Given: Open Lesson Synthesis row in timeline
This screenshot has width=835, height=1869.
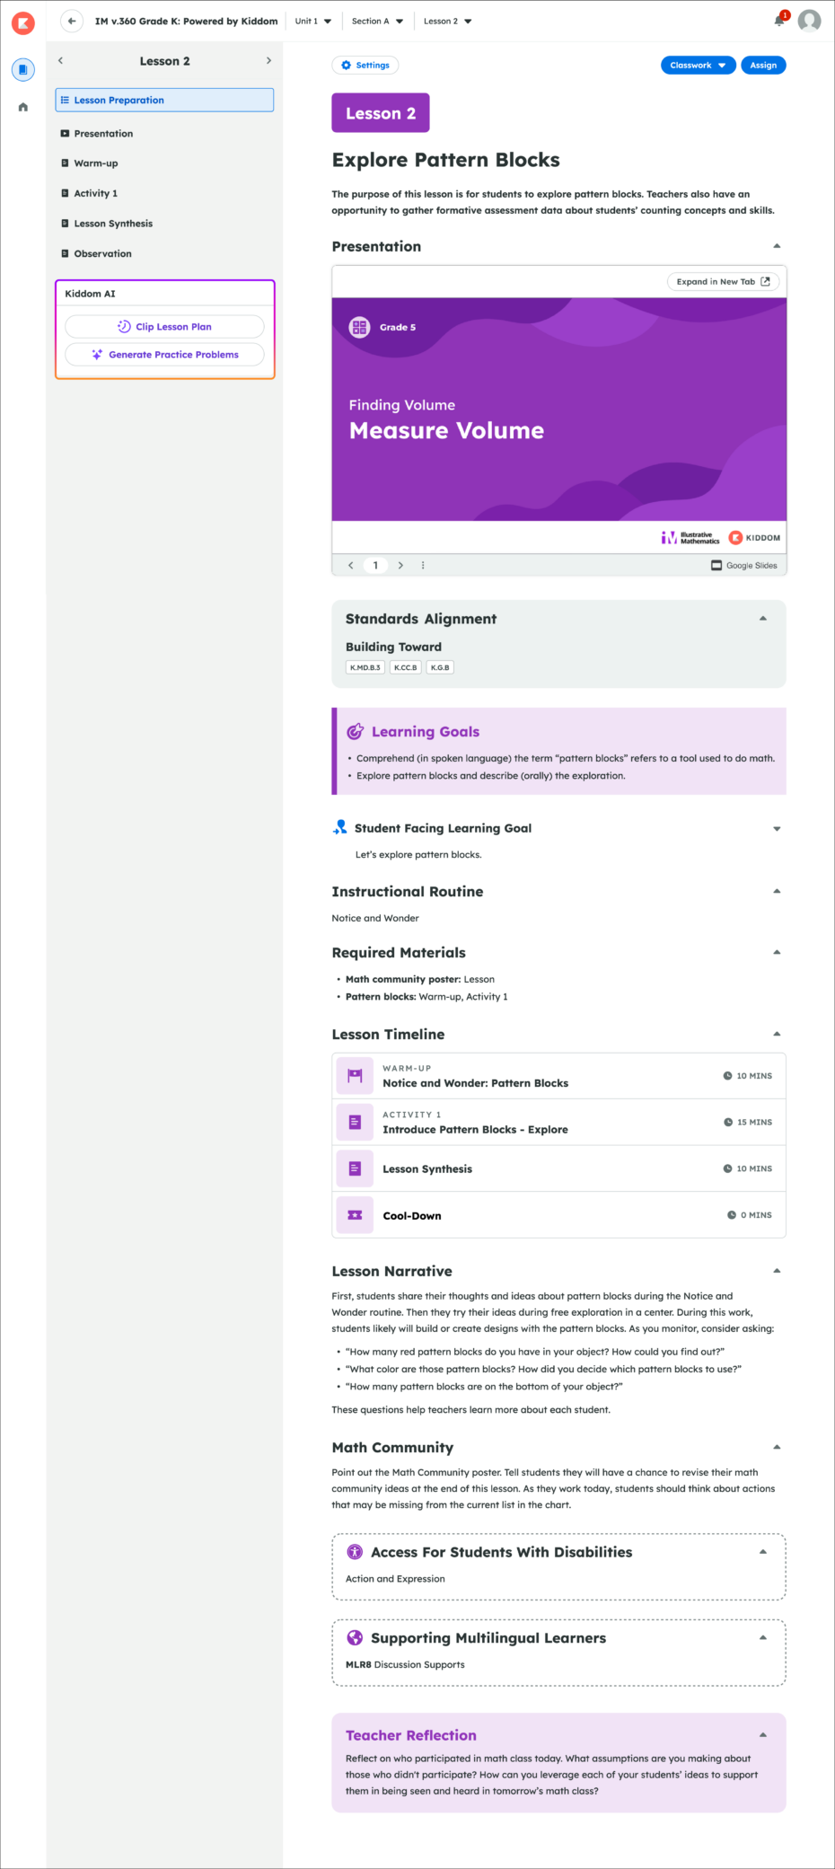Looking at the screenshot, I should point(558,1168).
